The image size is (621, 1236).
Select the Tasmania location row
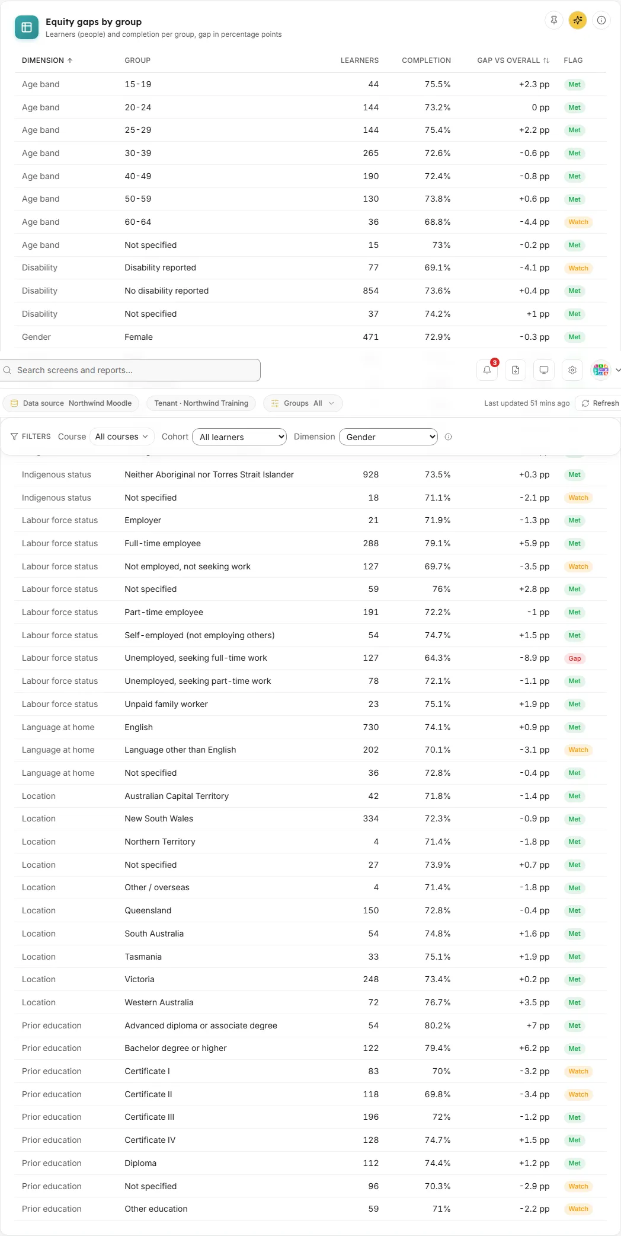(x=310, y=957)
